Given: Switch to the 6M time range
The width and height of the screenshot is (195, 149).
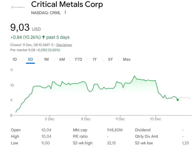Looking at the screenshot, I should point(62,59).
